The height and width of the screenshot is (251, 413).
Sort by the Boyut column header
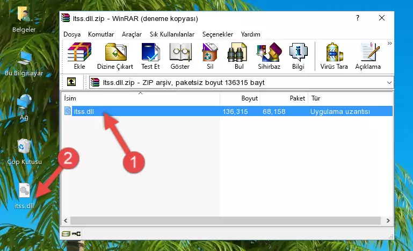pyautogui.click(x=240, y=98)
